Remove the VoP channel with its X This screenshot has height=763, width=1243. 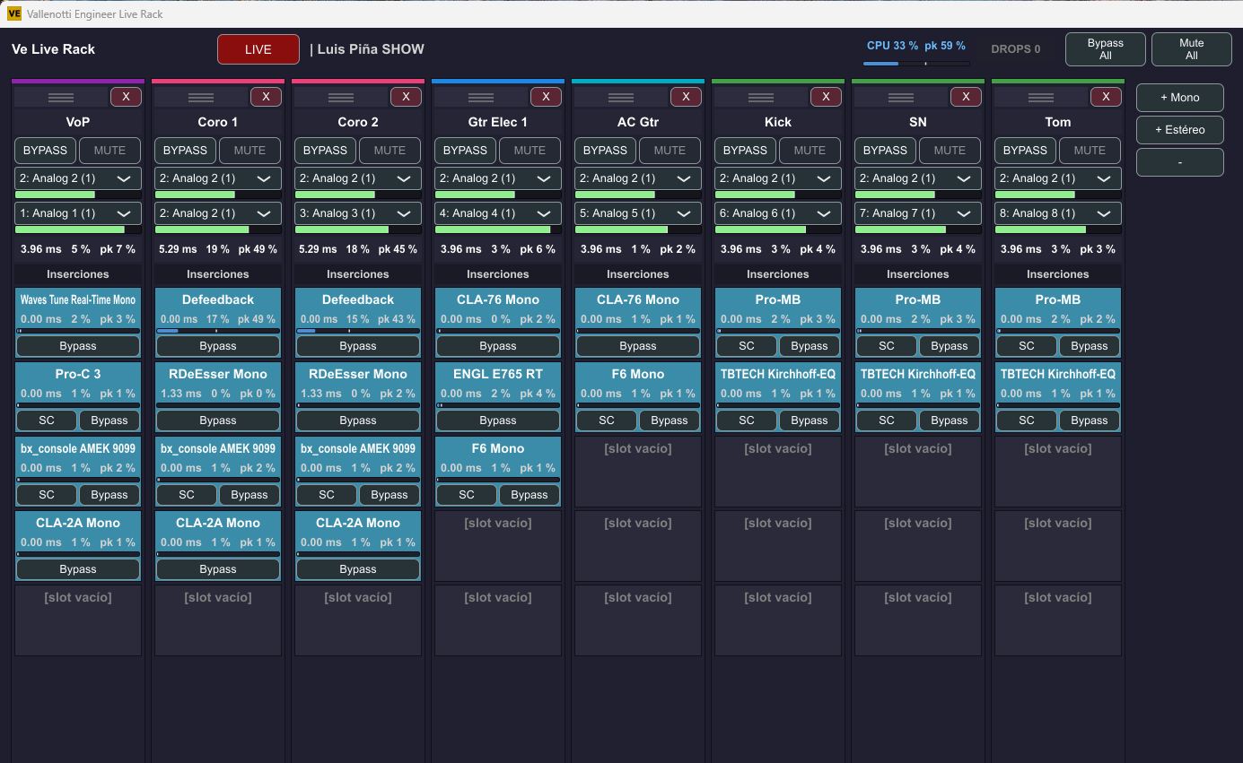(126, 97)
